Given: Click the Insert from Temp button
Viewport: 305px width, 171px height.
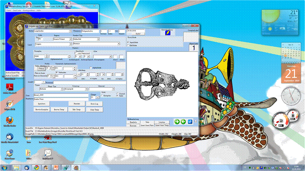Looking at the screenshot, I should click(162, 125).
